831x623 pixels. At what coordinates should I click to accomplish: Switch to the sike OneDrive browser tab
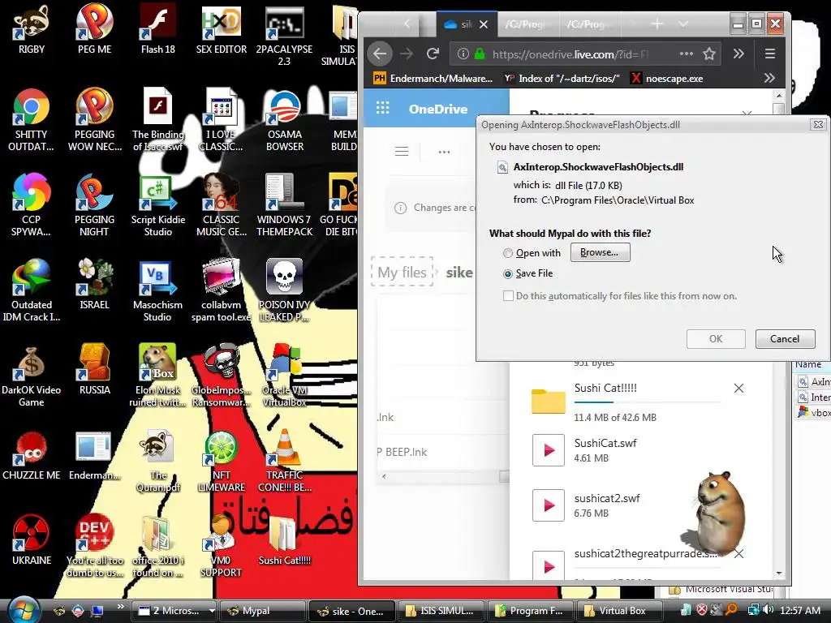[x=460, y=24]
